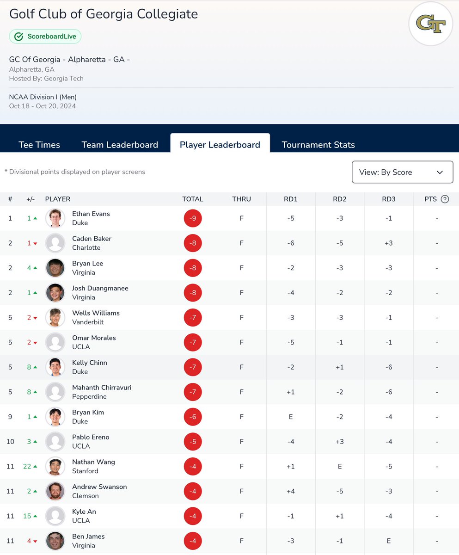The image size is (459, 555).
Task: Click 'NCAA Division I (Men)' text
Action: pyautogui.click(x=43, y=97)
